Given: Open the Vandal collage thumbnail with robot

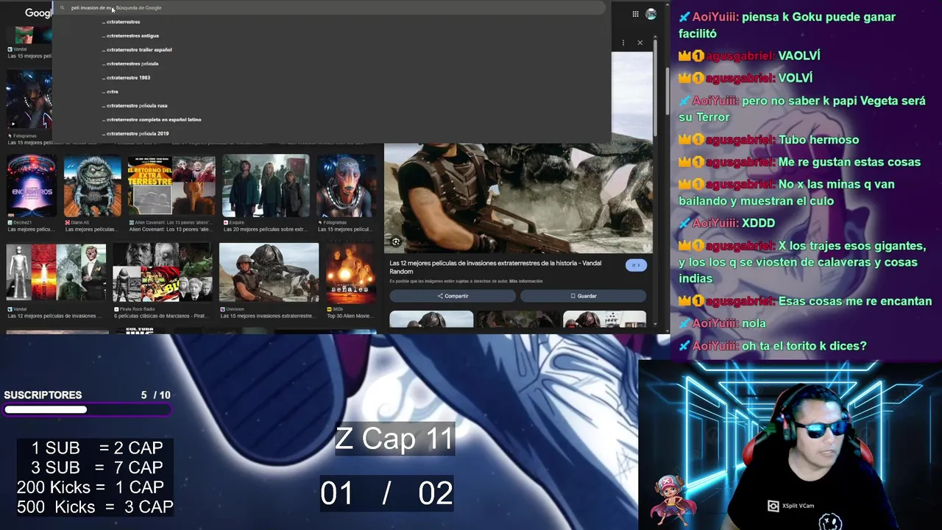Looking at the screenshot, I should [x=56, y=272].
